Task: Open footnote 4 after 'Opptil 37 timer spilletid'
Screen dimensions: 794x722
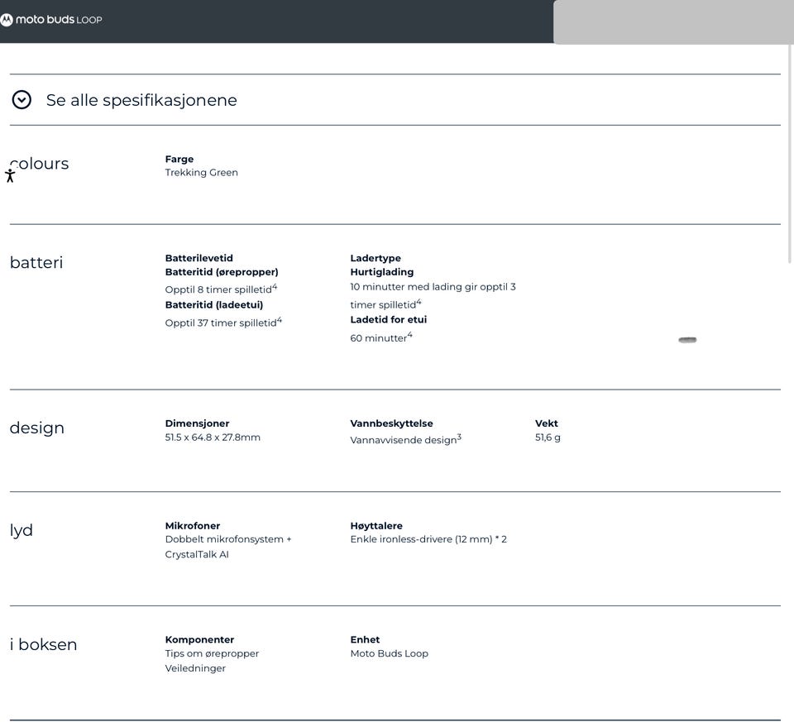Action: point(280,319)
